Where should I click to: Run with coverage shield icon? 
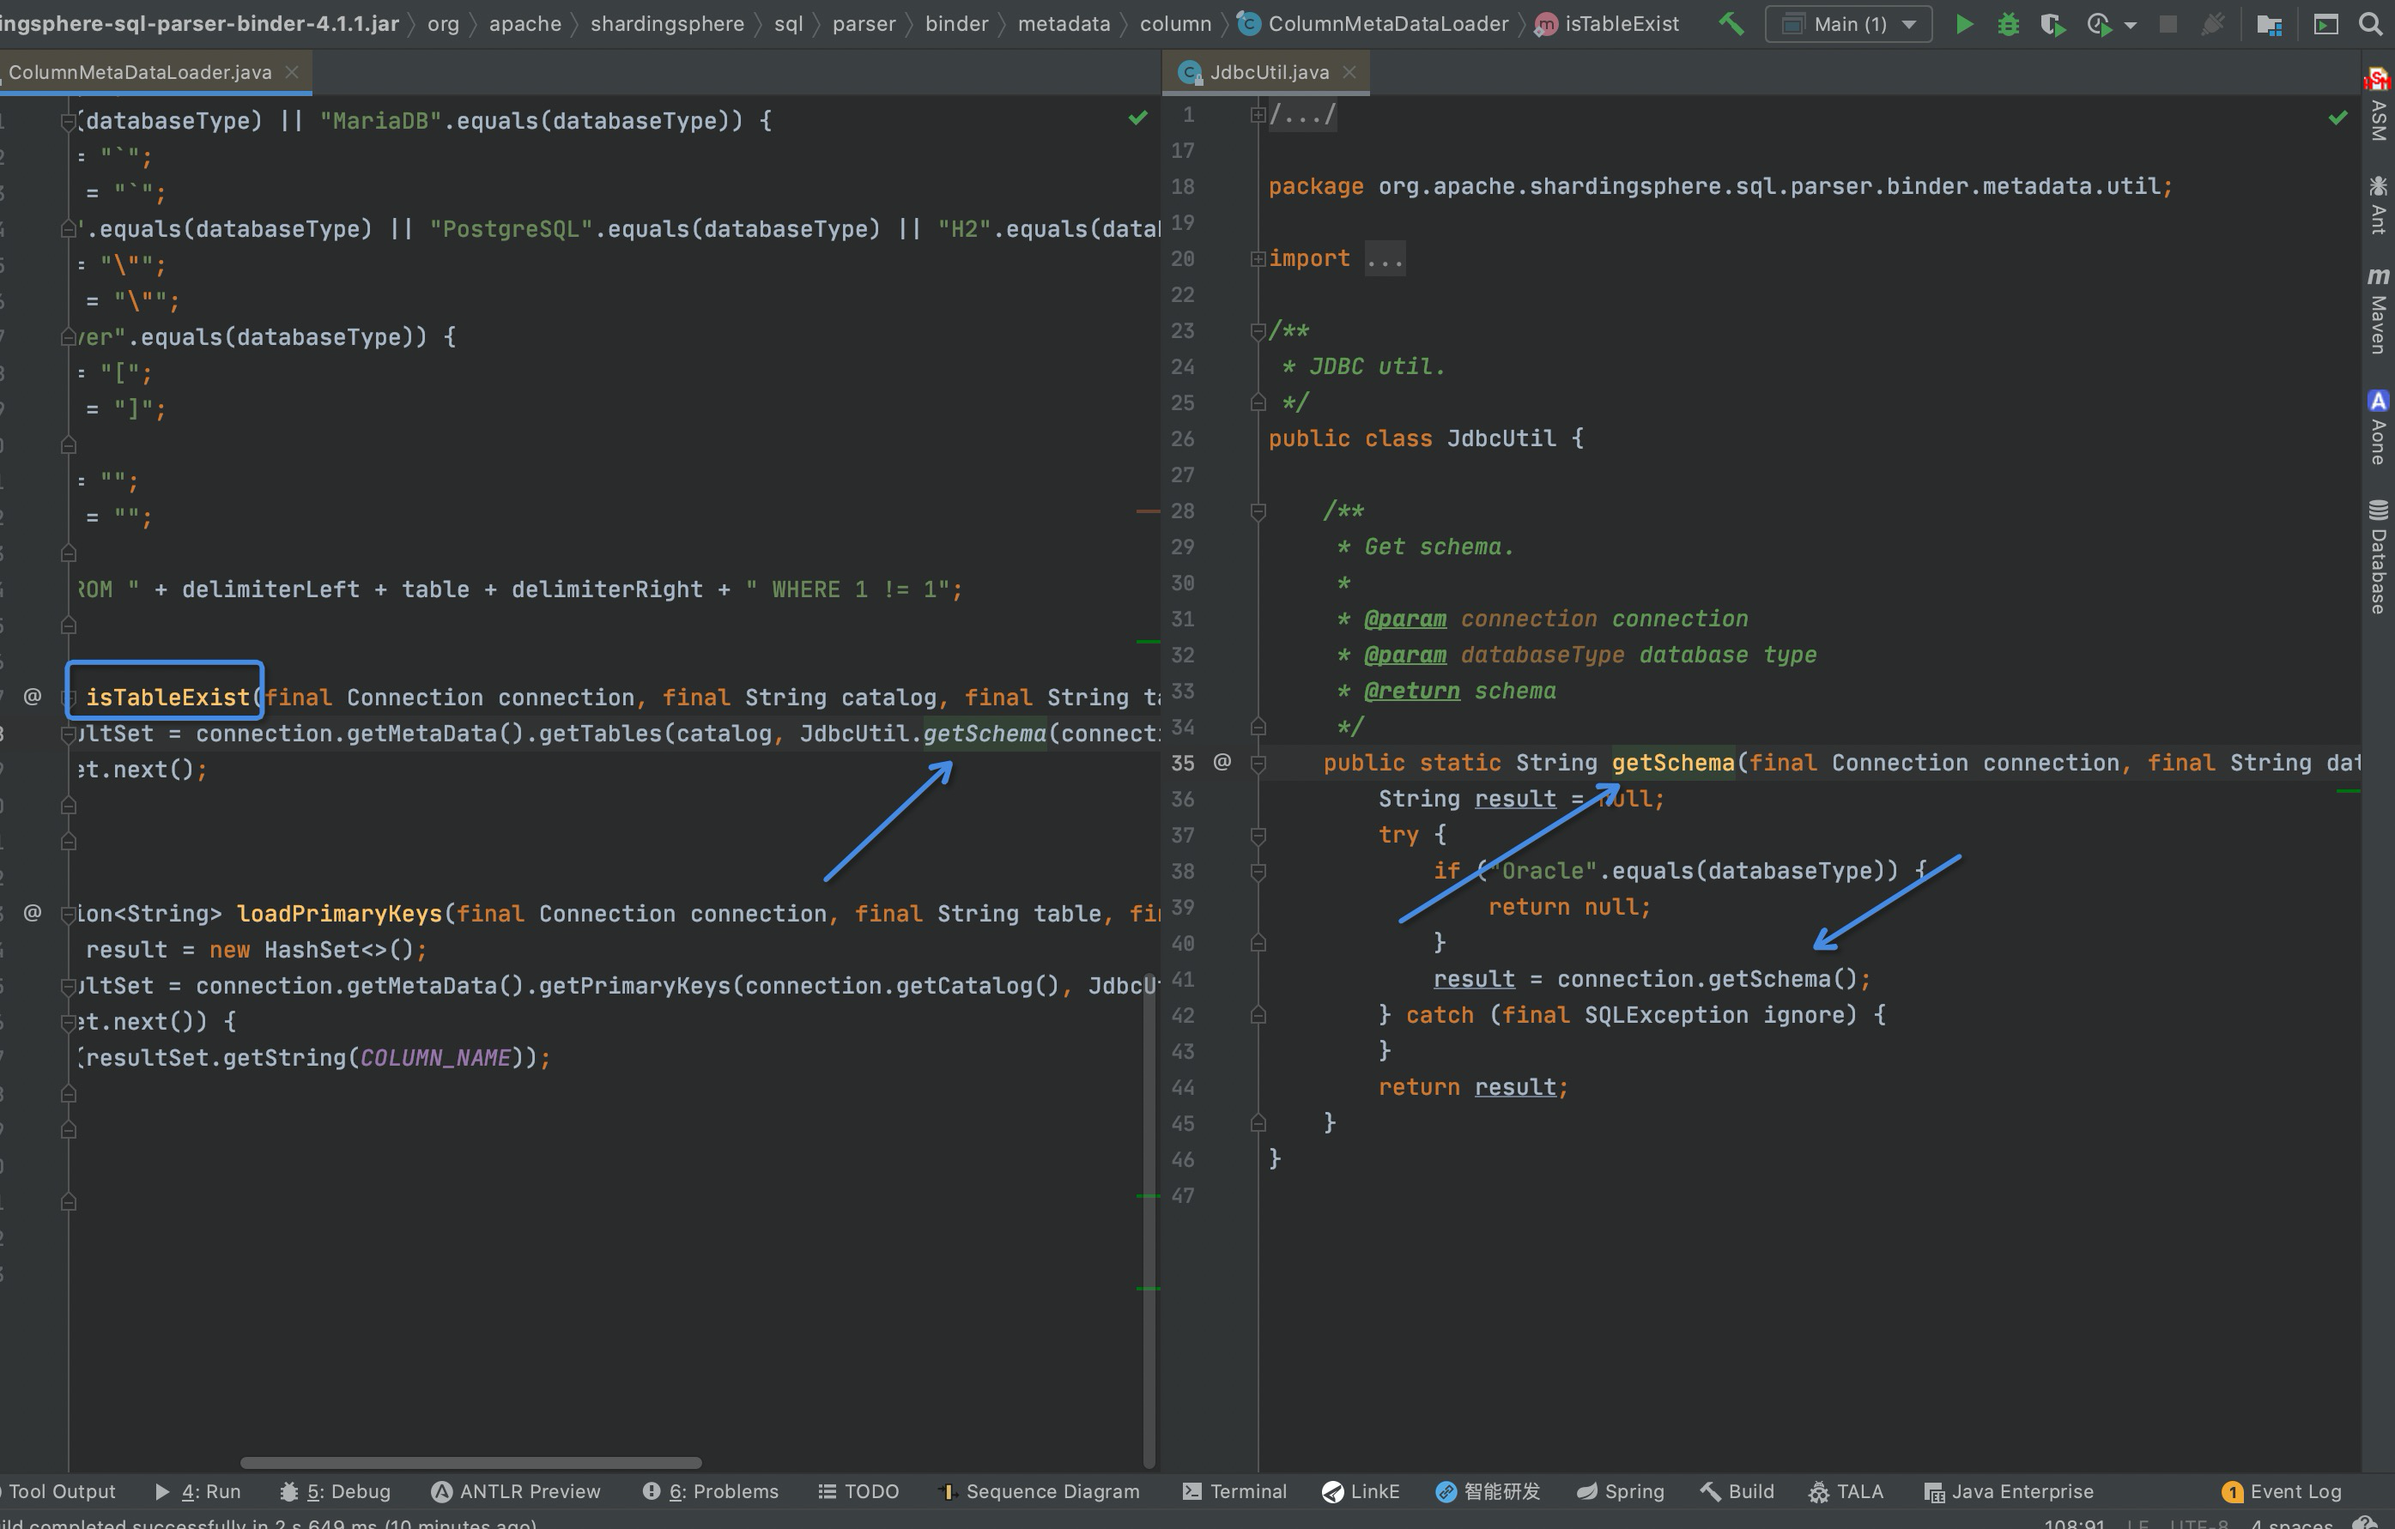click(x=2051, y=24)
